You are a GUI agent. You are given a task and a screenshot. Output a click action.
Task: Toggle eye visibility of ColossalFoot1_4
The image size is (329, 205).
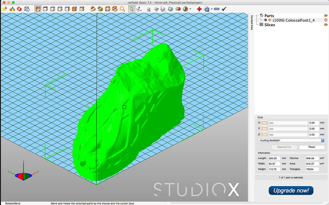pyautogui.click(x=270, y=20)
